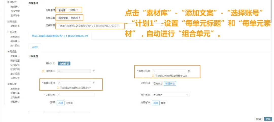The image size is (274, 122).
Task: Go to 选择账号 in the sidebar
Action: point(15,15)
